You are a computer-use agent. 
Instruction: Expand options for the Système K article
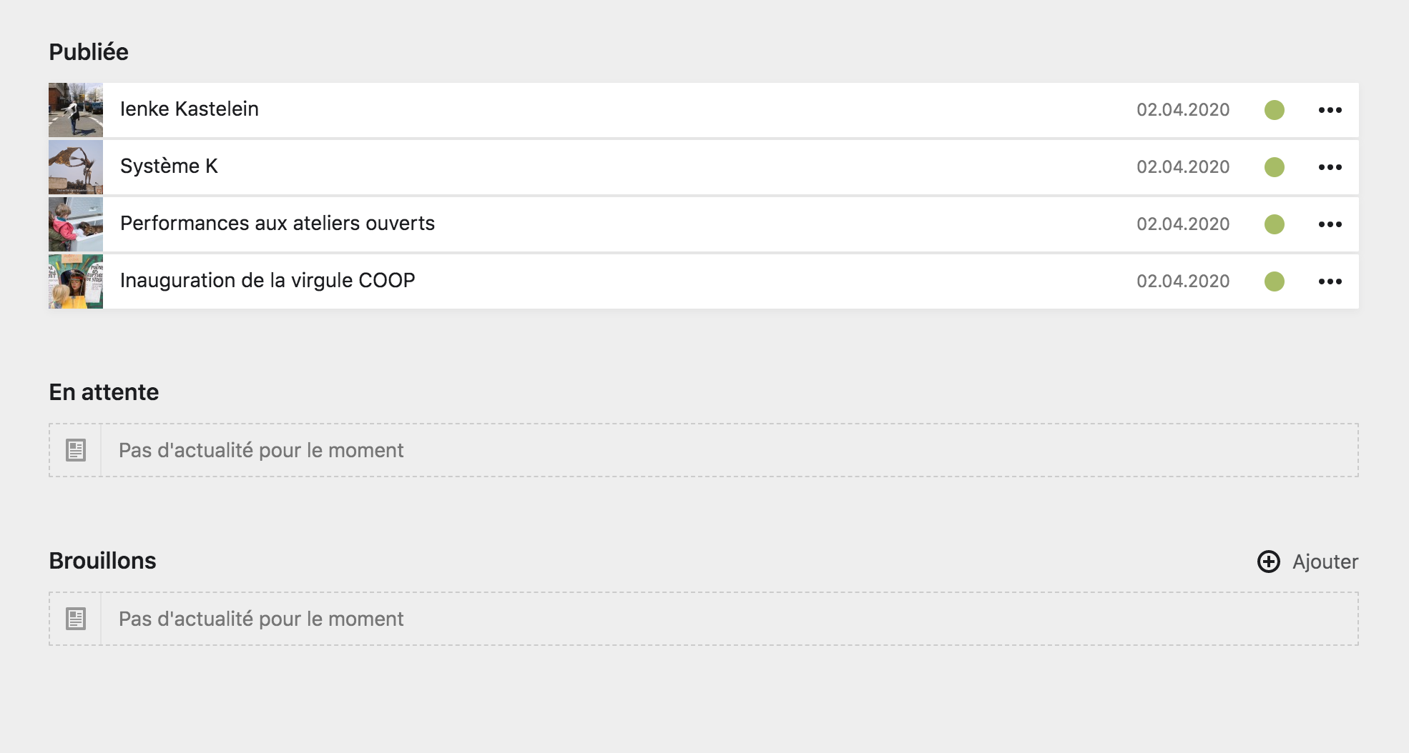(1330, 166)
